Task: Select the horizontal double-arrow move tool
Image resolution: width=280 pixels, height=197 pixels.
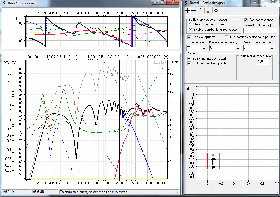Action: (x=194, y=11)
